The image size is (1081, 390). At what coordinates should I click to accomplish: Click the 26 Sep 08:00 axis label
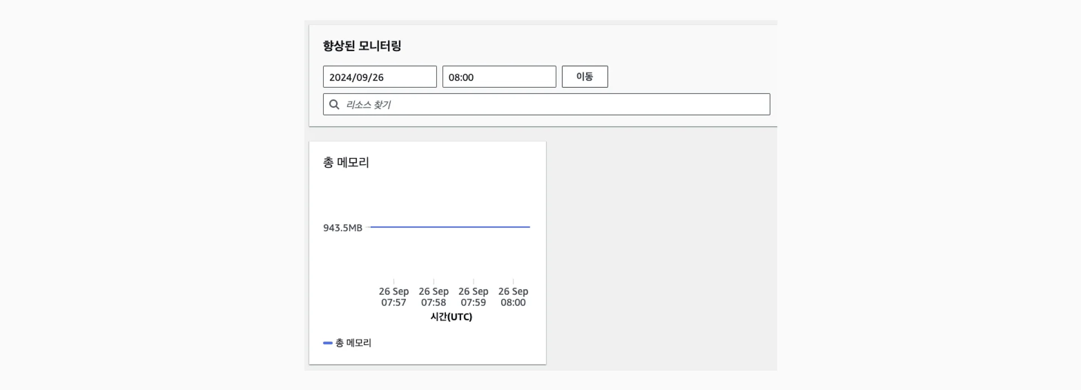(x=513, y=297)
